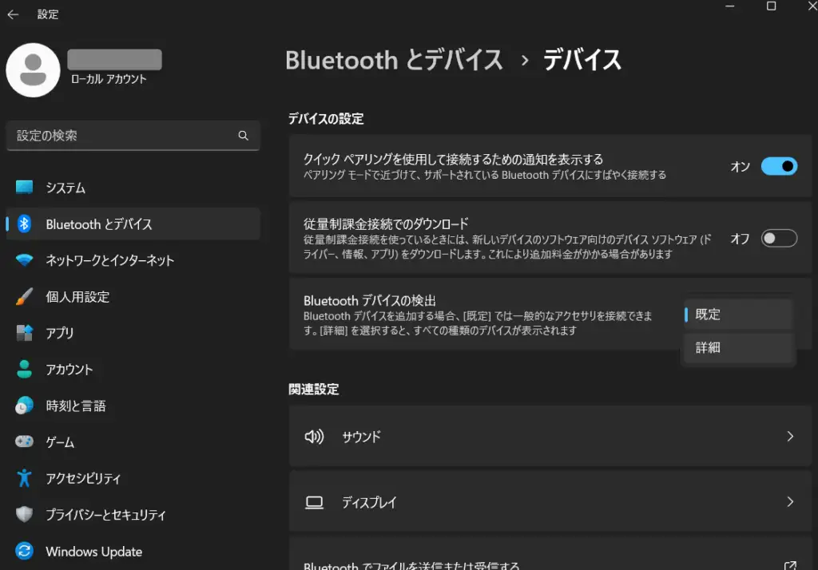Viewport: 818px width, 570px height.
Task: Select 既定 option in Bluetooth discovery dropdown
Action: pyautogui.click(x=738, y=315)
